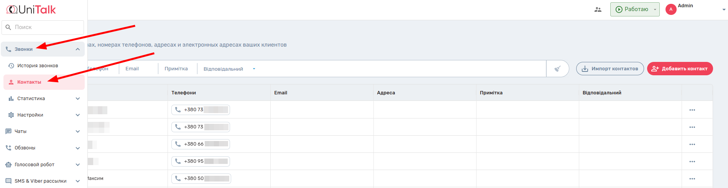Image resolution: width=728 pixels, height=188 pixels.
Task: Open the users group icon in header
Action: [x=598, y=10]
